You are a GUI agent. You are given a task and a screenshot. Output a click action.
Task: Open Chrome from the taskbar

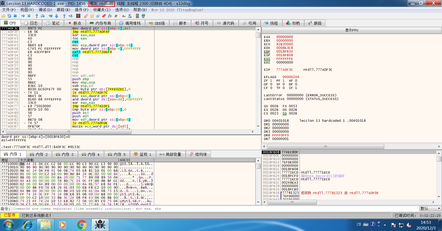pos(82,224)
